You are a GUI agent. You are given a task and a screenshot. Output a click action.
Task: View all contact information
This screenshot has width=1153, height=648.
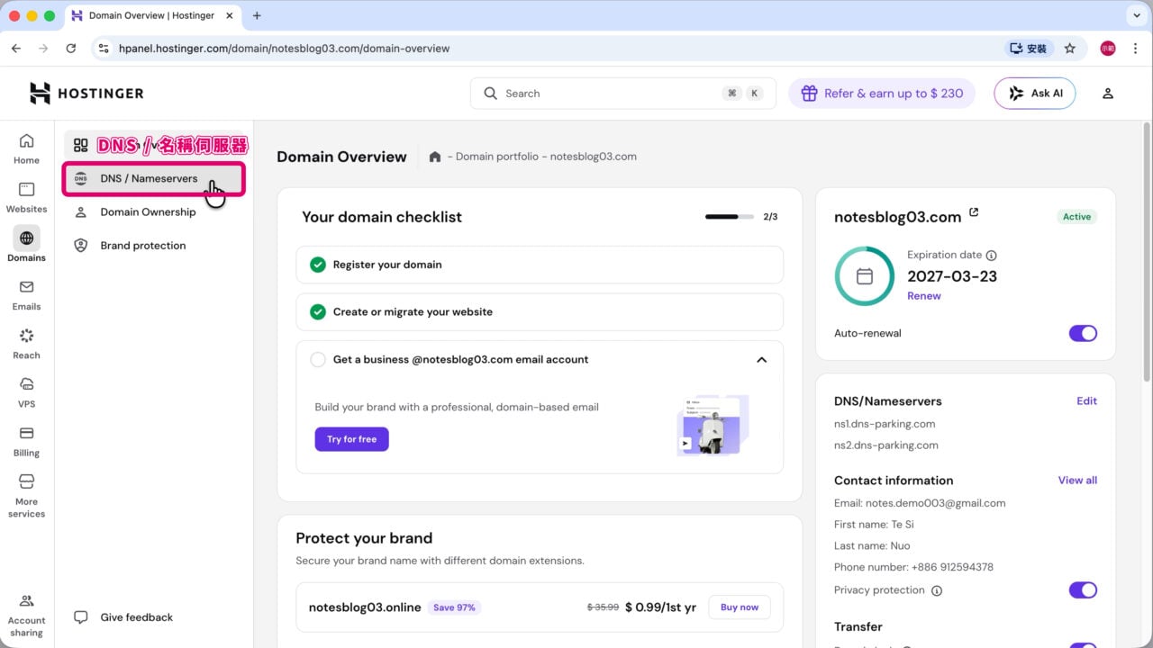[1077, 481]
